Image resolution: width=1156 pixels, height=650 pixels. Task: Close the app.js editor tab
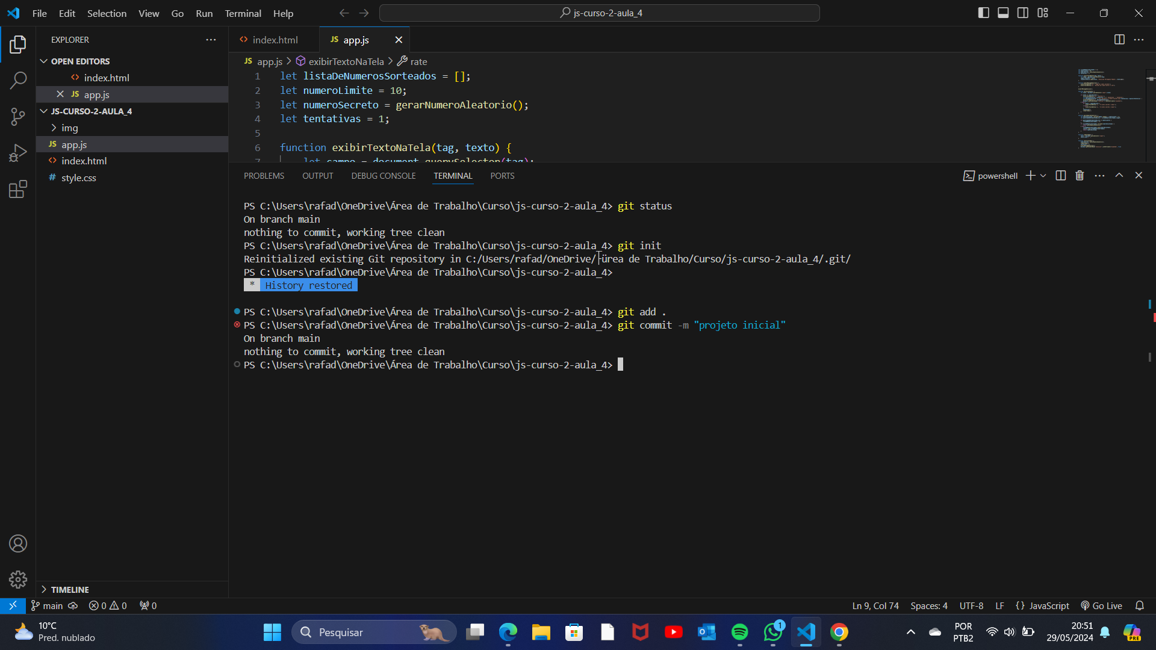399,40
